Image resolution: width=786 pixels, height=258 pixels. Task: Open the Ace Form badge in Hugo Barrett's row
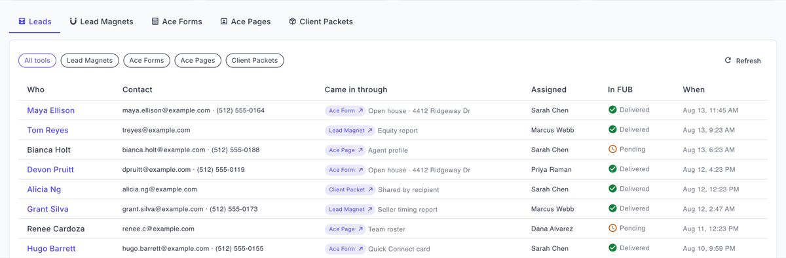pos(345,249)
